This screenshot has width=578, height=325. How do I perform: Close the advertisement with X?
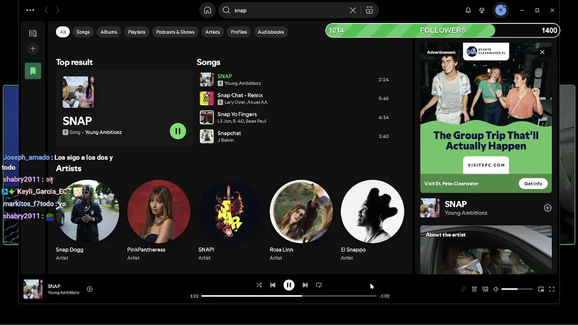[x=542, y=52]
